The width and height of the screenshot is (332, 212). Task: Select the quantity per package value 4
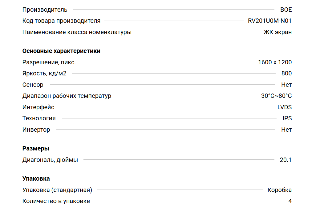click(290, 201)
